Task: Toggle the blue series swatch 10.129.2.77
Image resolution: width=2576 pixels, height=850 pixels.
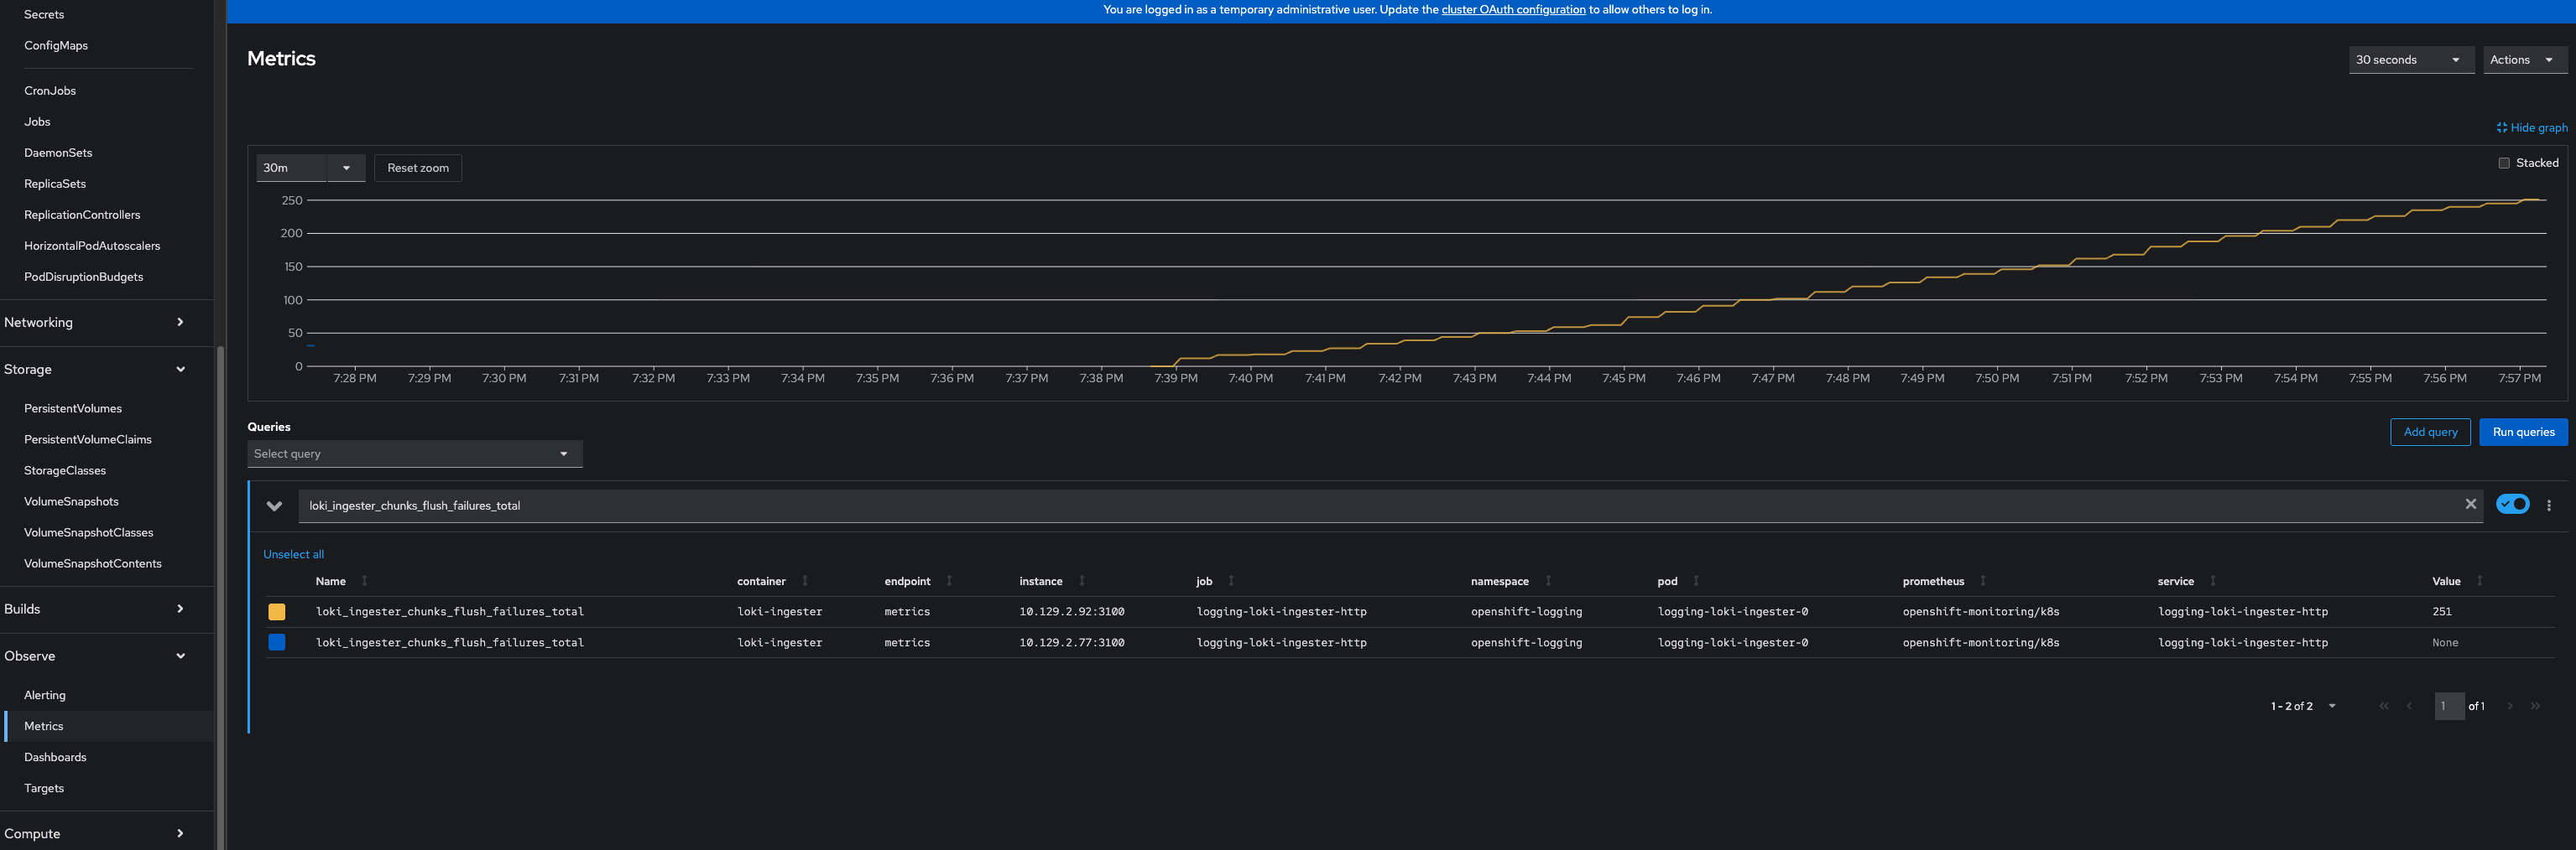Action: point(277,642)
